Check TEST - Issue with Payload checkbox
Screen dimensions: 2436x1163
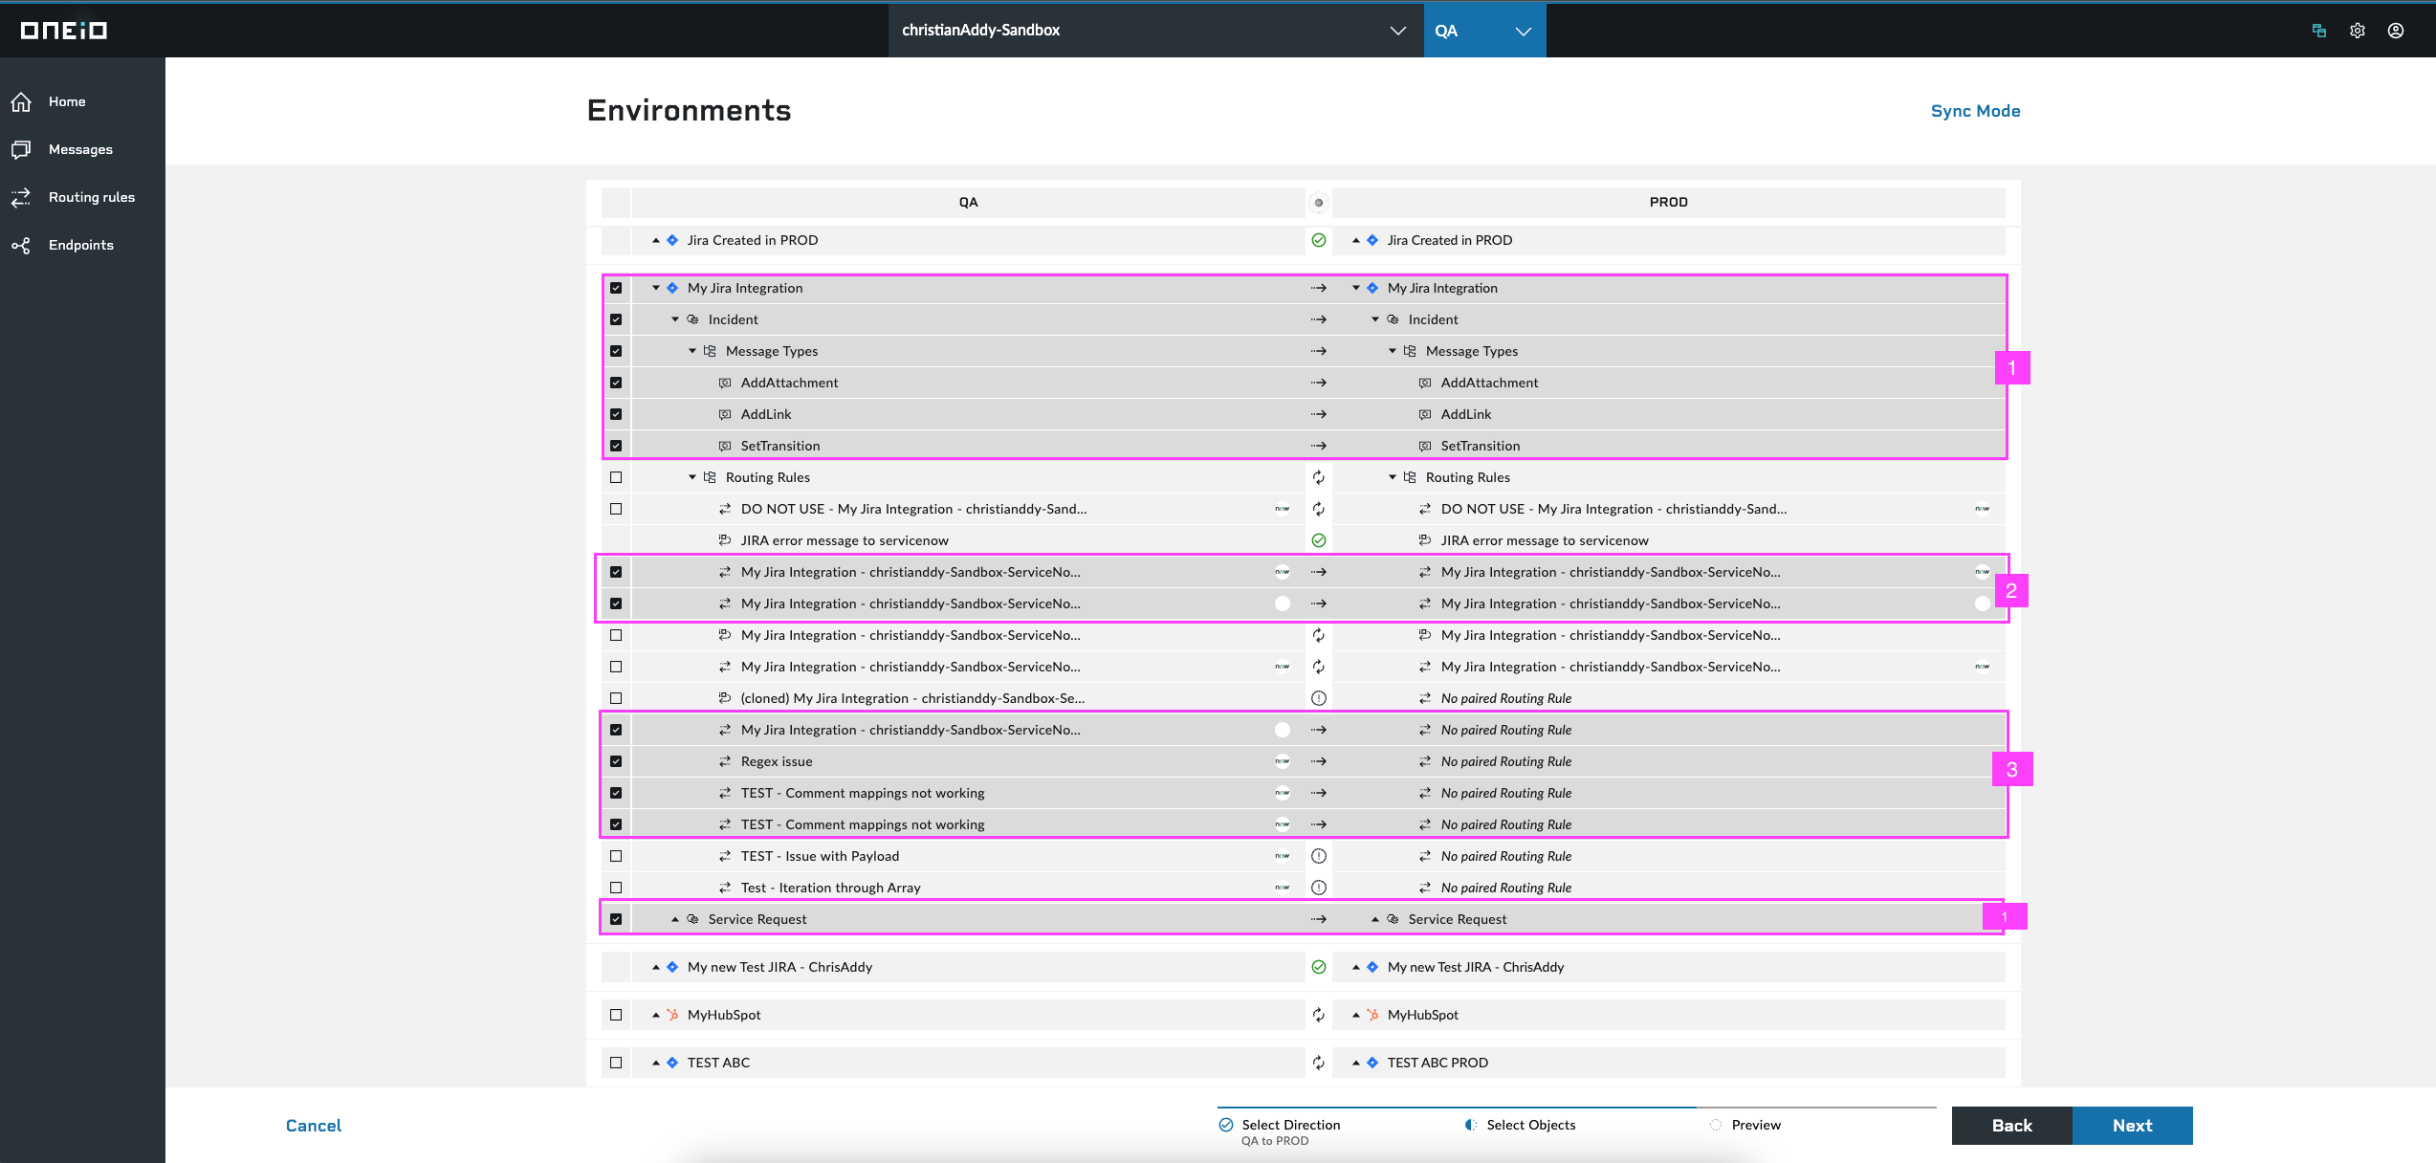pyautogui.click(x=616, y=856)
